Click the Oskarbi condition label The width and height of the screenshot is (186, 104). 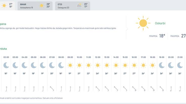160,23
